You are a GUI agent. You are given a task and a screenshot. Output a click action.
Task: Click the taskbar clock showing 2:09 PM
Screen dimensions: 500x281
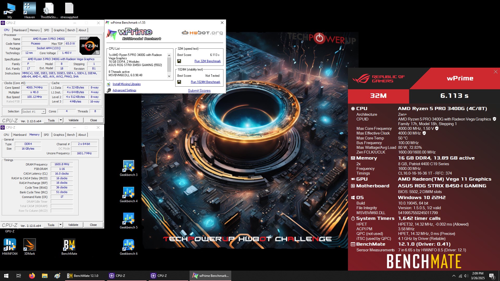[x=478, y=276]
